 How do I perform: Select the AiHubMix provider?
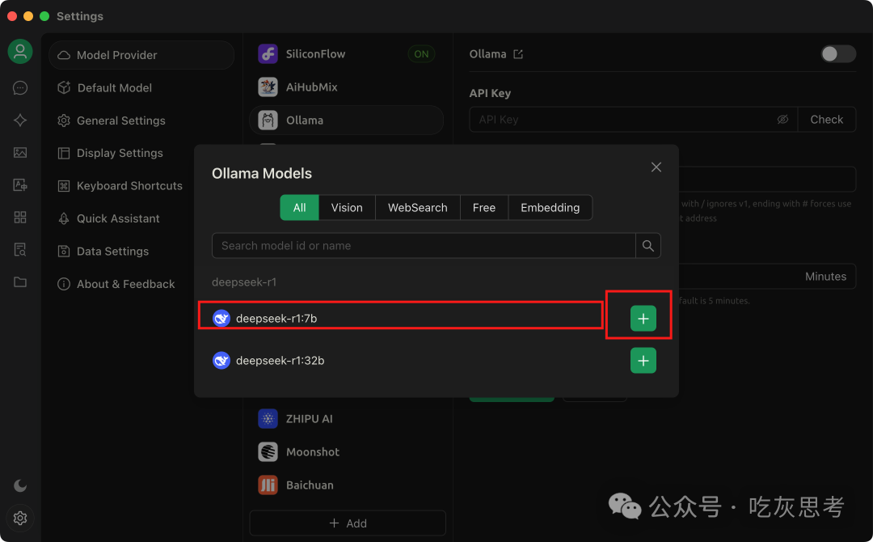346,87
